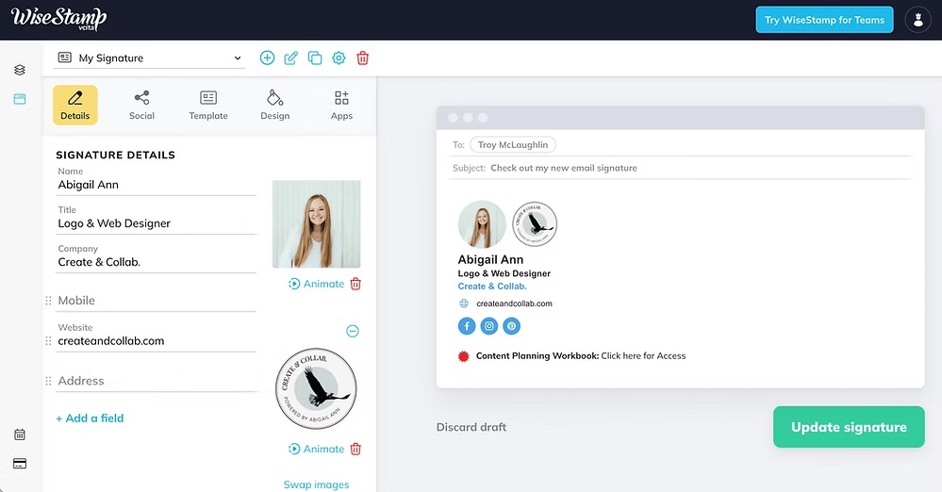
Task: Click the profile photo thumbnail in details panel
Action: (x=317, y=224)
